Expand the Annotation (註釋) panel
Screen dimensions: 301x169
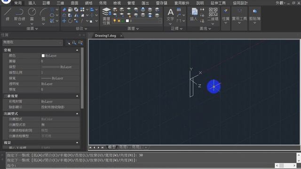pos(177,29)
